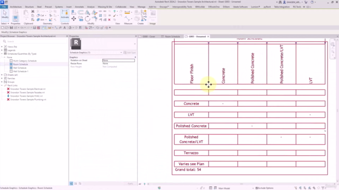The image size is (339, 190).
Task: Open the type selector dropdown arrow
Action: 135,44
